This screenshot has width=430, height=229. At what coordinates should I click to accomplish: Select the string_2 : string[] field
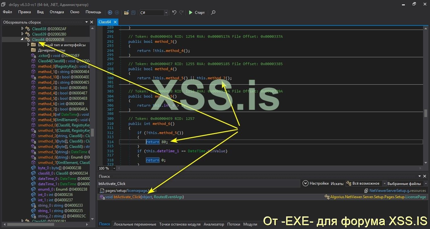pos(59,216)
